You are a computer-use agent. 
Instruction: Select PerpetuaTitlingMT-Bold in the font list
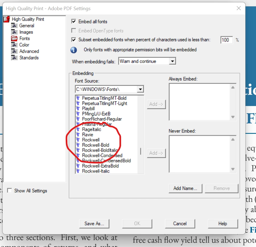click(x=104, y=98)
